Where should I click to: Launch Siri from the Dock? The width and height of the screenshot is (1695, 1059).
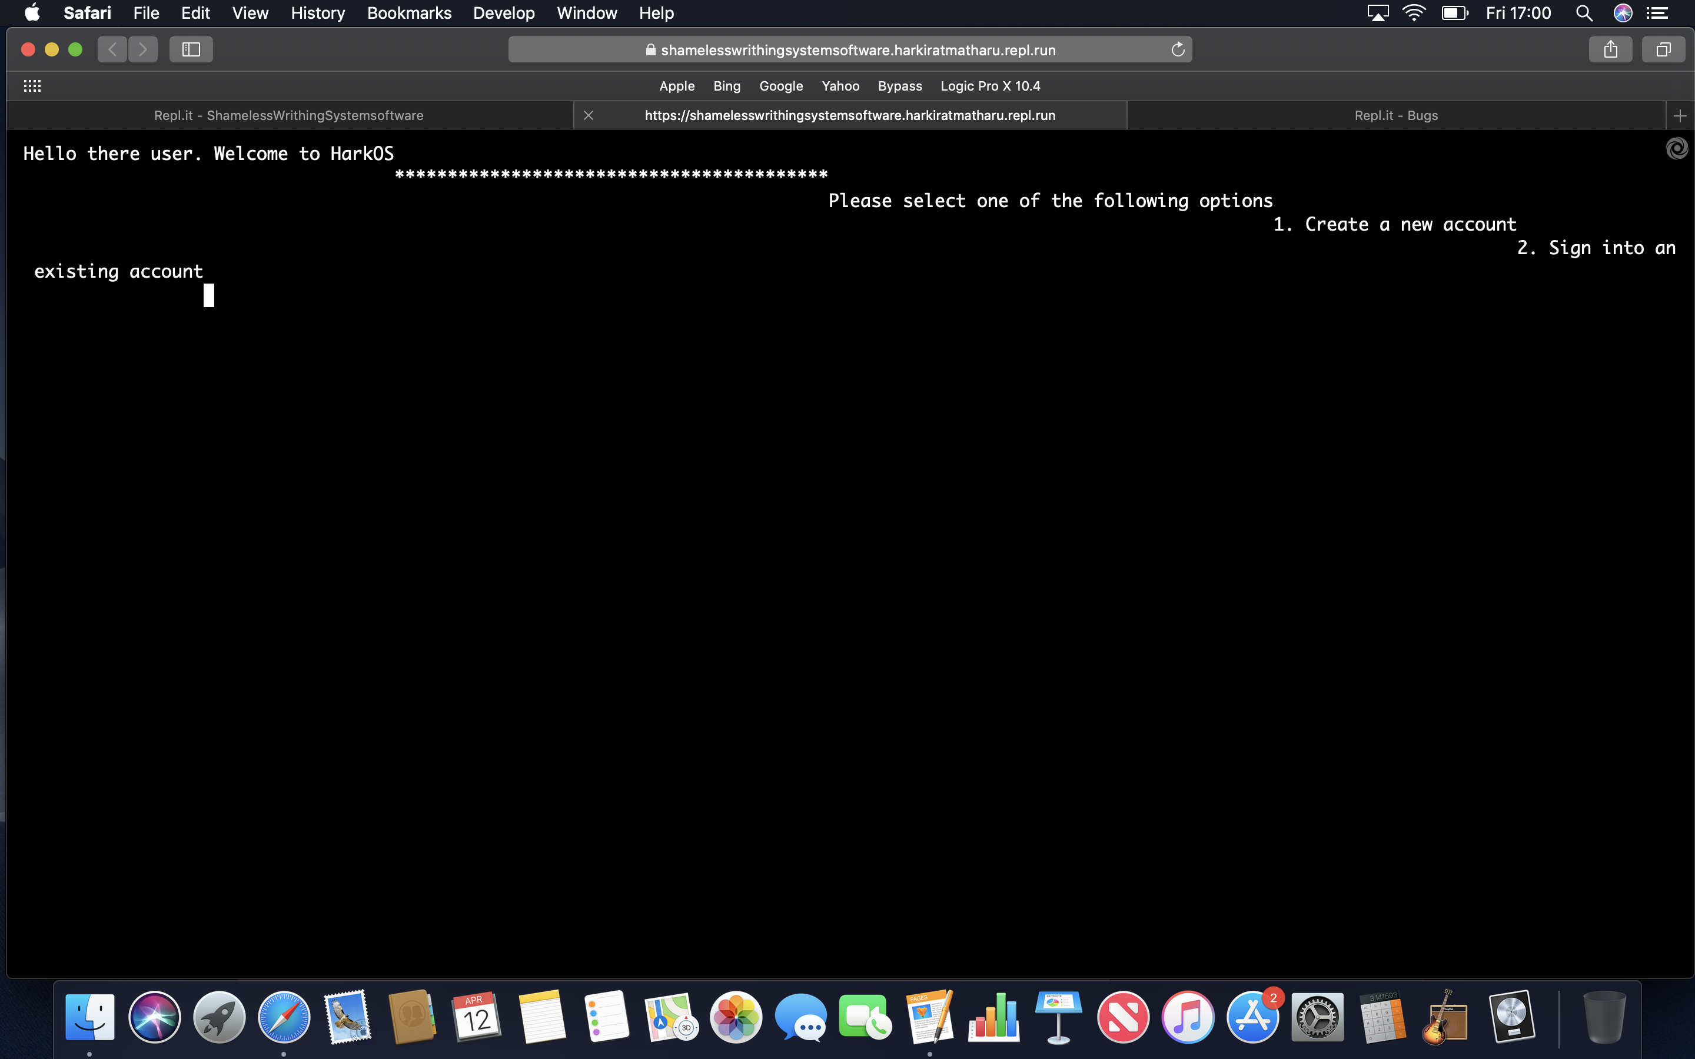pyautogui.click(x=154, y=1017)
